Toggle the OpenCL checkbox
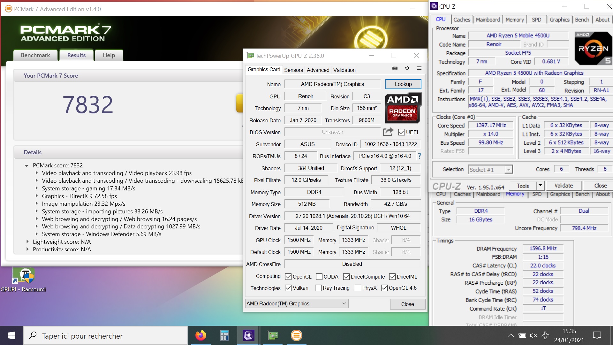The width and height of the screenshot is (613, 345). (x=288, y=277)
